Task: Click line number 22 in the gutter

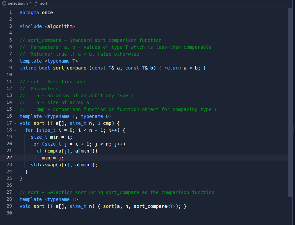Action: 9,157
